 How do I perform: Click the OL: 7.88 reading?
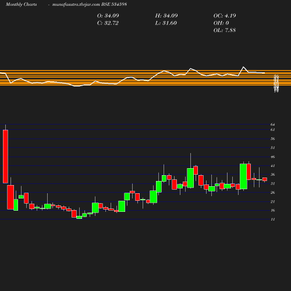(225, 30)
